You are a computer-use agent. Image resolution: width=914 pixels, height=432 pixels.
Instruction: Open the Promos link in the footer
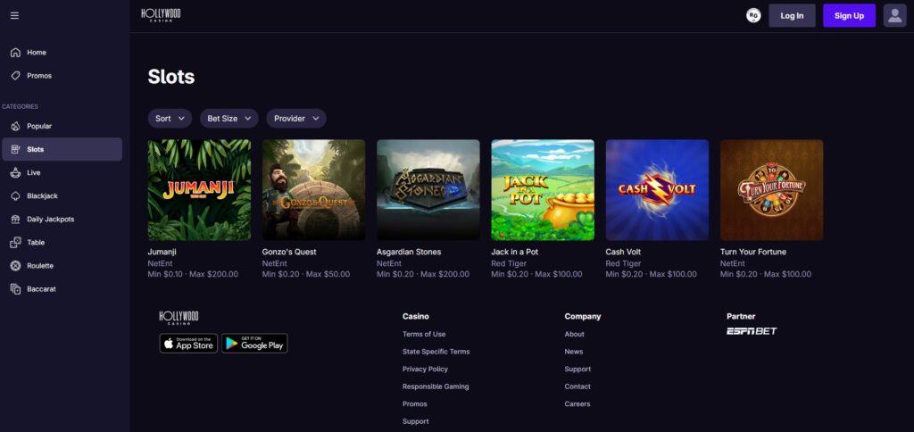pos(414,404)
